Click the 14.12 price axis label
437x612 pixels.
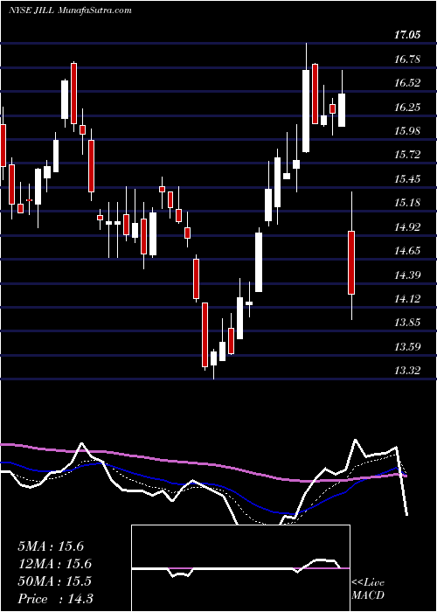coord(407,299)
